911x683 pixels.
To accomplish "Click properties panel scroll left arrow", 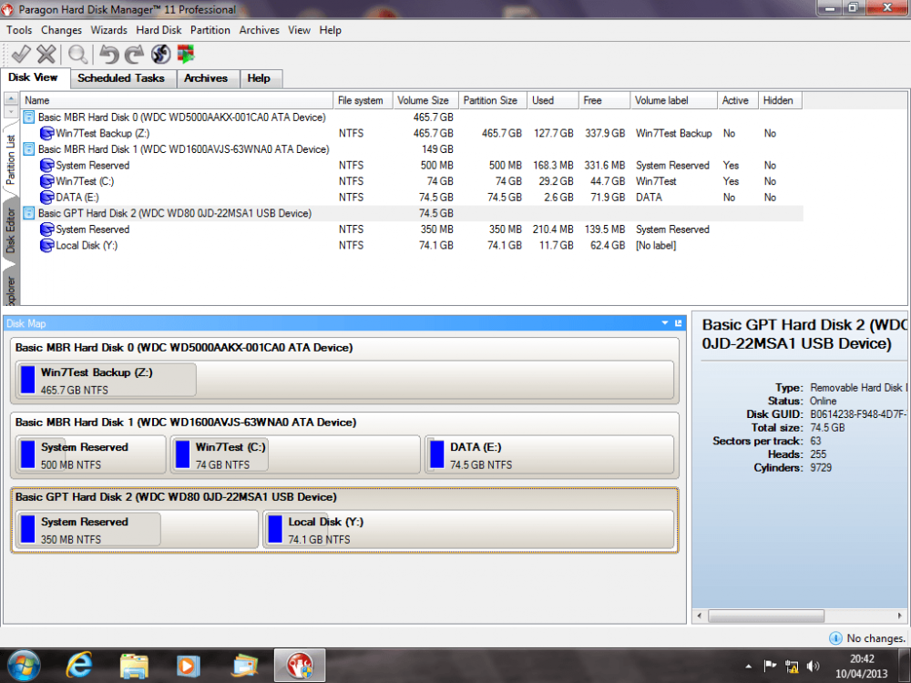I will 699,616.
